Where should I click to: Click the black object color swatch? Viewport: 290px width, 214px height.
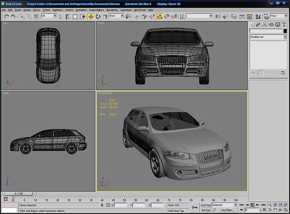(285, 31)
